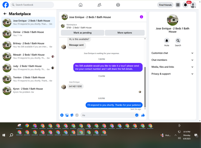This screenshot has height=148, width=201.
Task: Expand Privacy & support section
Action: tap(172, 74)
